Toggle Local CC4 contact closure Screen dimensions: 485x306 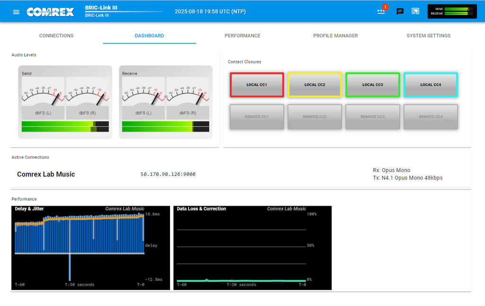431,85
